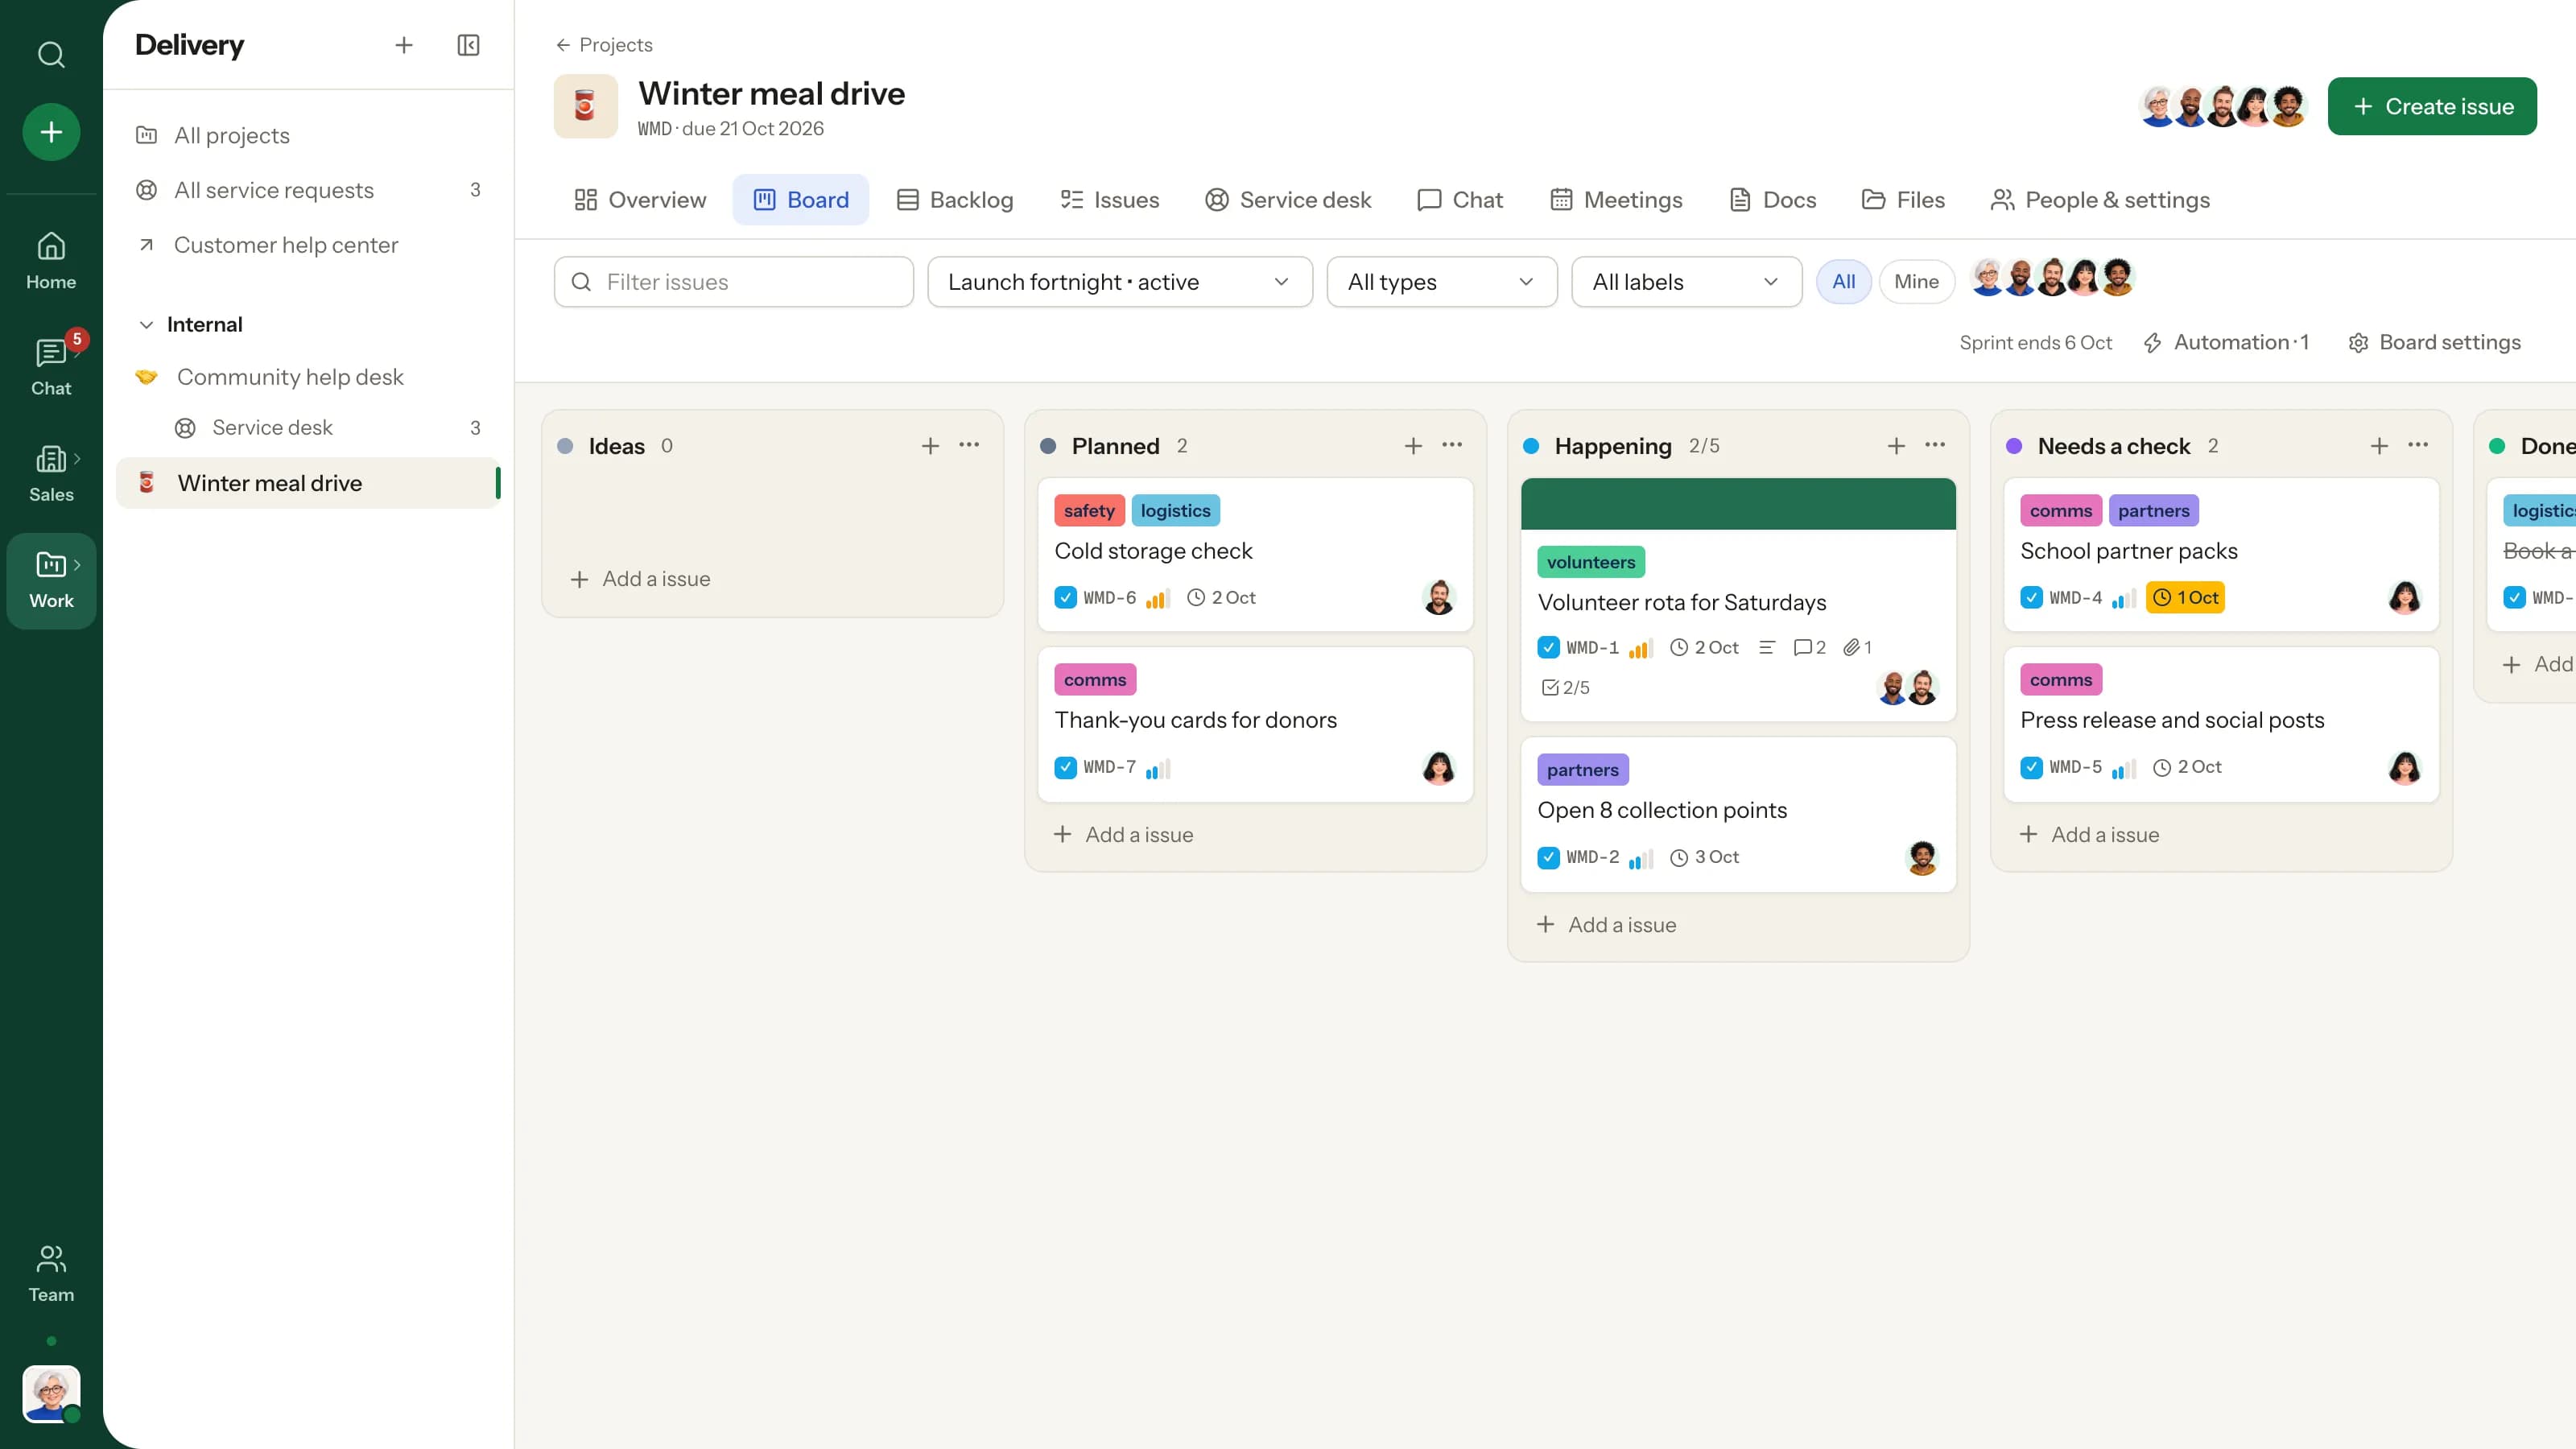Open the Team section icon

[x=51, y=1273]
